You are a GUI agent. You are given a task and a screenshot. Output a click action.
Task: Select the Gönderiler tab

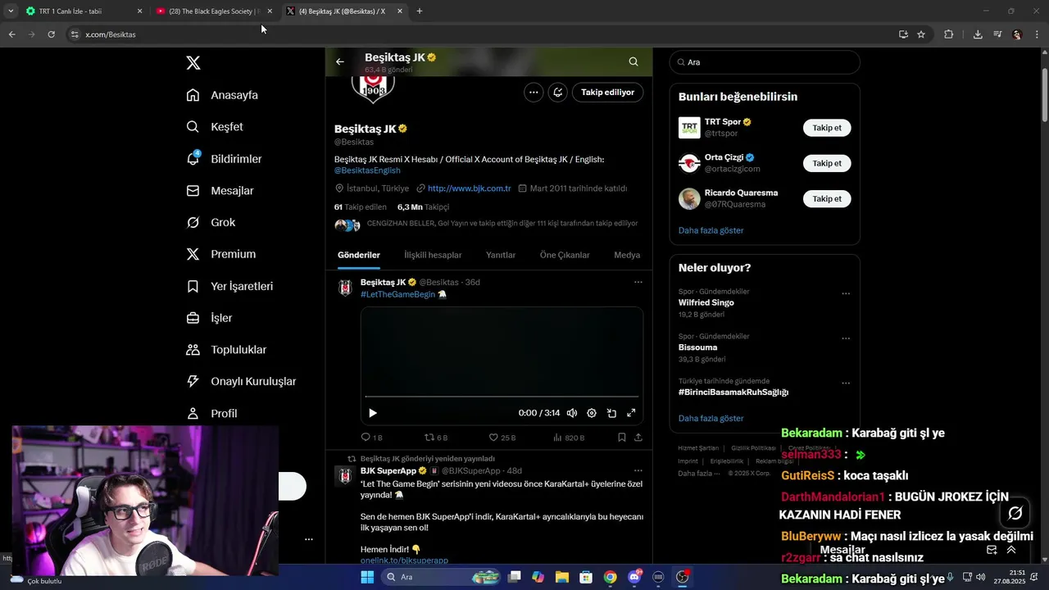[x=359, y=255]
